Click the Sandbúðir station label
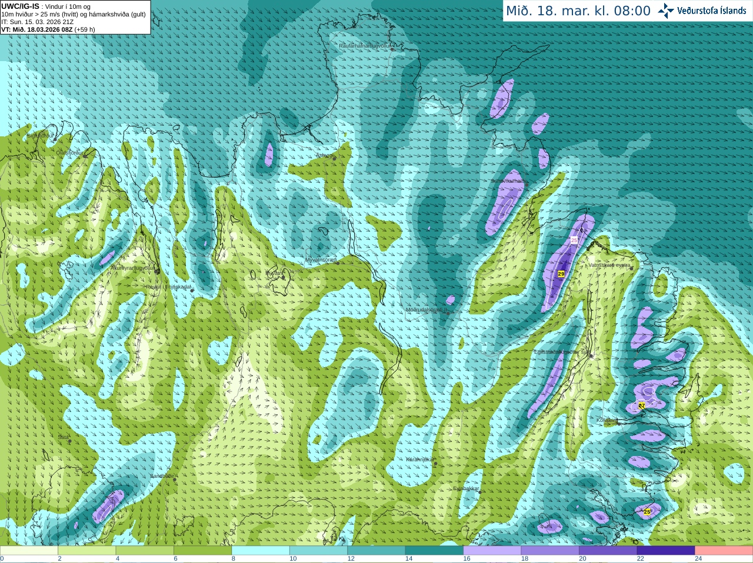The image size is (753, 563). pyautogui.click(x=161, y=476)
